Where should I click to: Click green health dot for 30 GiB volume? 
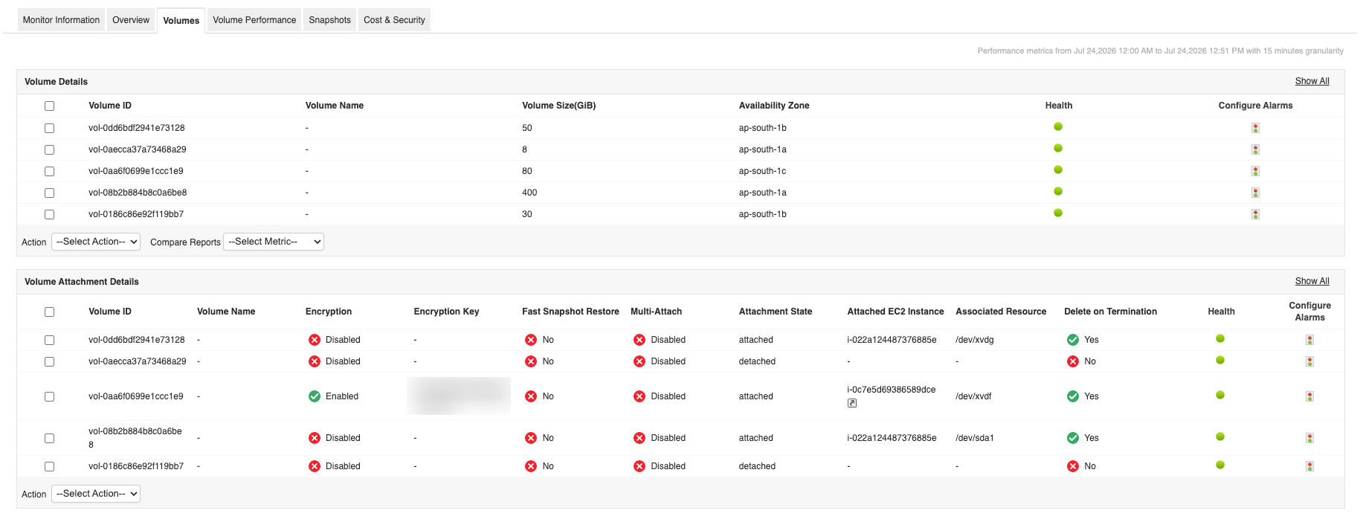click(x=1058, y=213)
